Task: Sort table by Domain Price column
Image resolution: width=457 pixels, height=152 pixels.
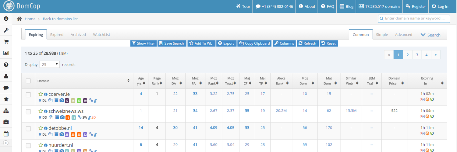Action: tap(394, 81)
